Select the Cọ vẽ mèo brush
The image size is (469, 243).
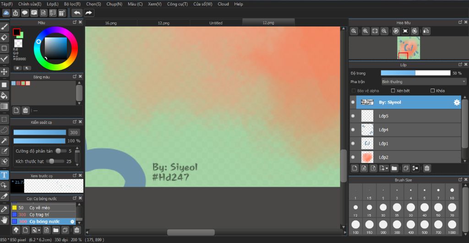(44, 208)
